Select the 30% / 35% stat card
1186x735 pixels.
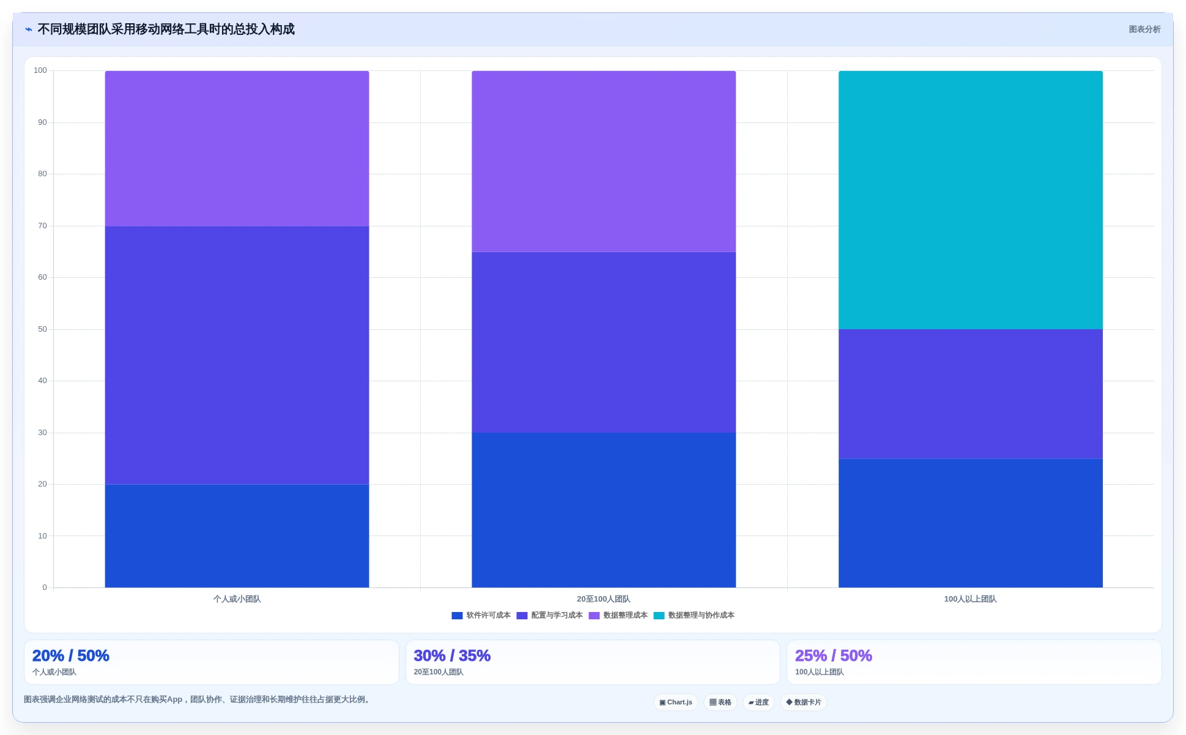[x=593, y=662]
